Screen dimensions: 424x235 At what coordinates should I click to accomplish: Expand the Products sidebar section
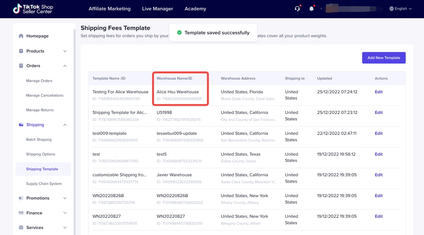pos(65,51)
